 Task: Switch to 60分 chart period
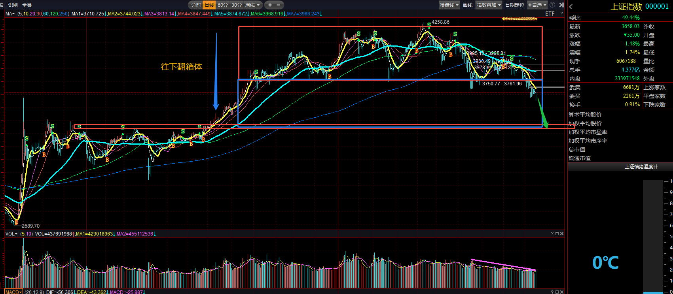[x=223, y=5]
